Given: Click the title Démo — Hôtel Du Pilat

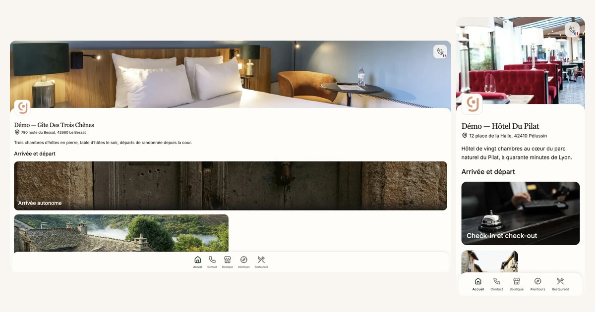Looking at the screenshot, I should click(500, 126).
